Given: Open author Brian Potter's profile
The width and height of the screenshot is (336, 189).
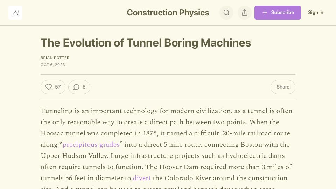Looking at the screenshot, I should pyautogui.click(x=55, y=58).
